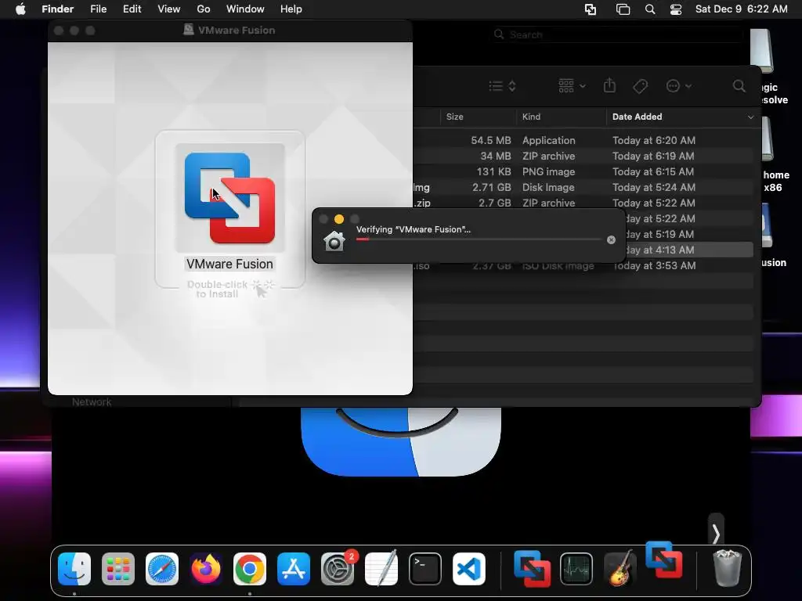Open the More actions dropdown in Finder
The height and width of the screenshot is (601, 802).
click(x=679, y=86)
